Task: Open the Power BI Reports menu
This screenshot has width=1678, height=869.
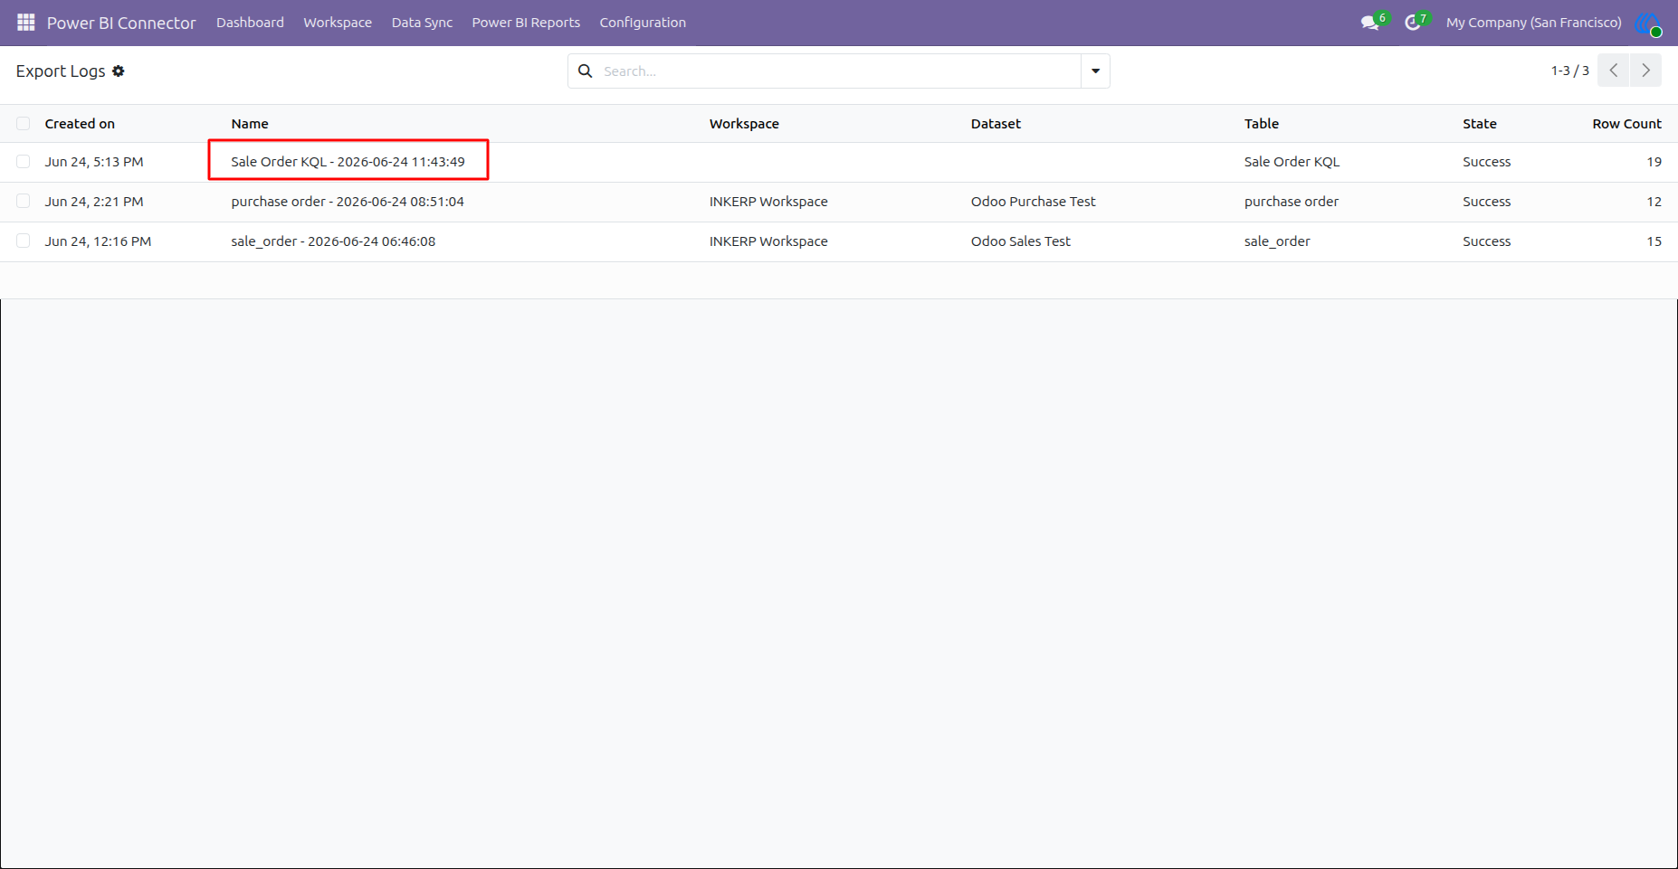Action: [x=526, y=23]
